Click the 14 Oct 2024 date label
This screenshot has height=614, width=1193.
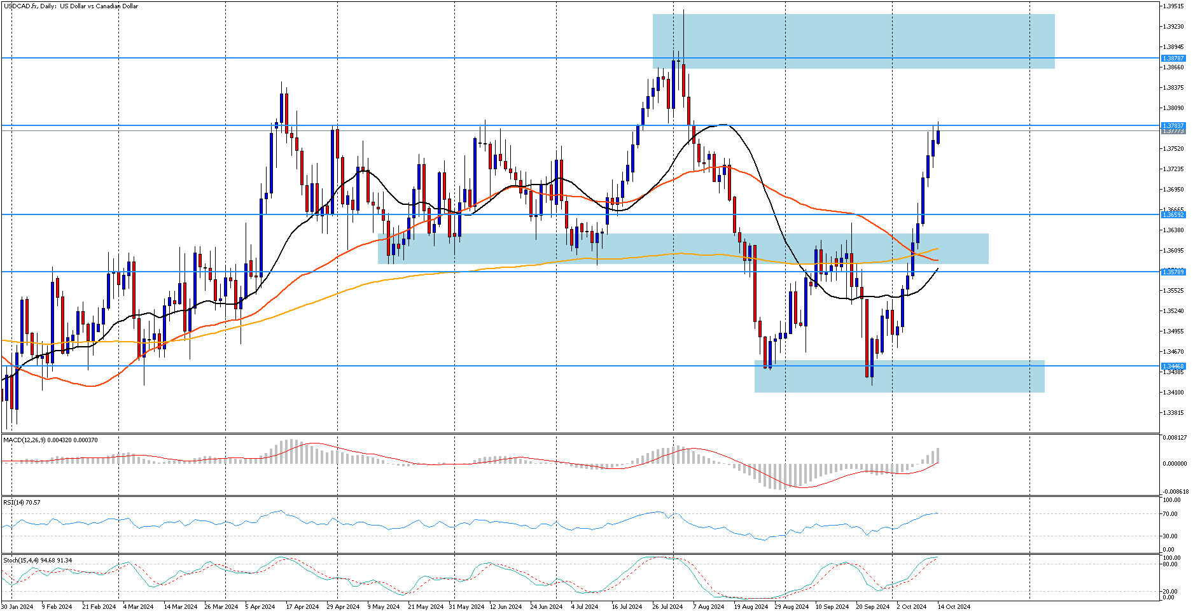point(954,607)
